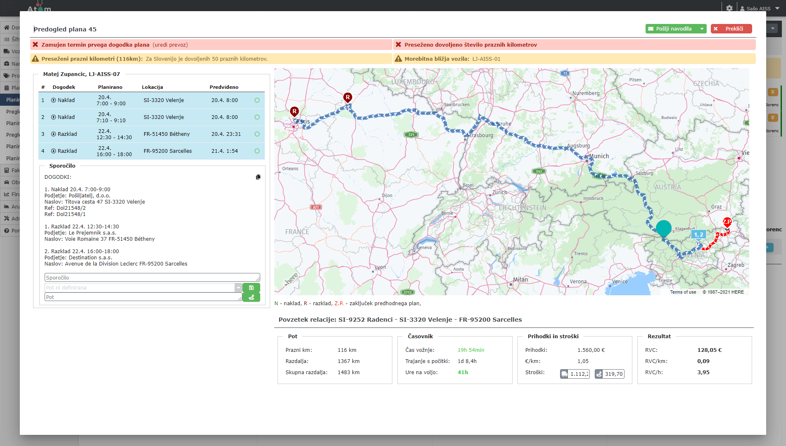The image size is (786, 446).
Task: Click the route cost icon next to 319,70
Action: pos(599,374)
